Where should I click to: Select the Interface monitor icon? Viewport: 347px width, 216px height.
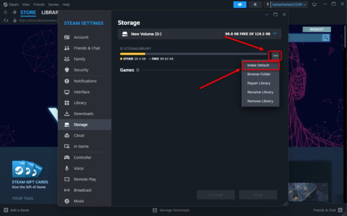67,92
